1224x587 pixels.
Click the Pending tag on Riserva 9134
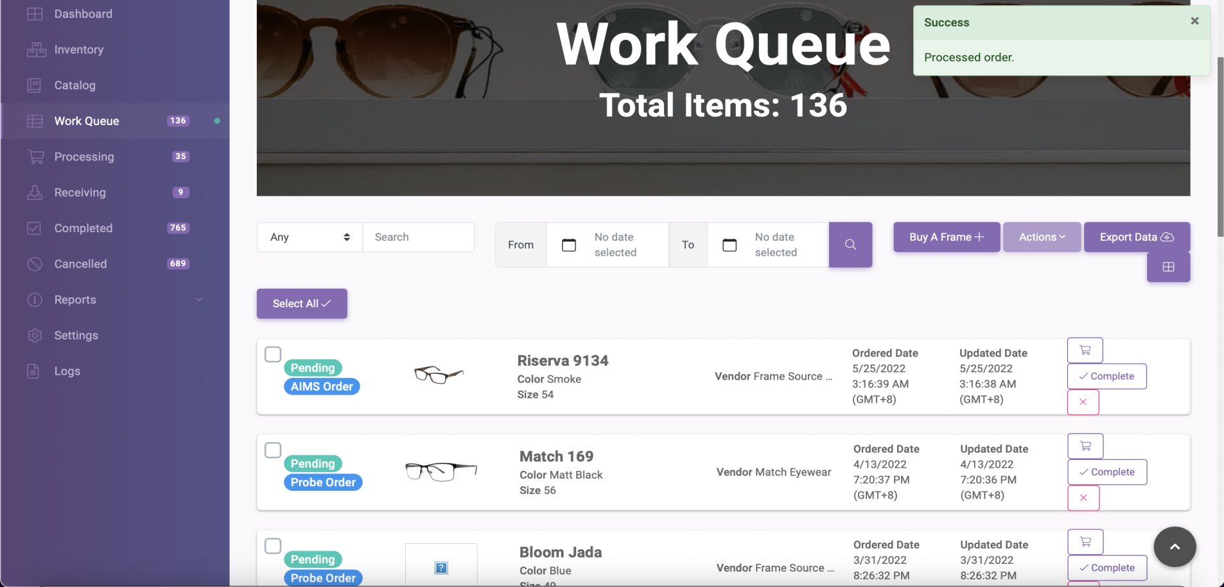tap(313, 368)
